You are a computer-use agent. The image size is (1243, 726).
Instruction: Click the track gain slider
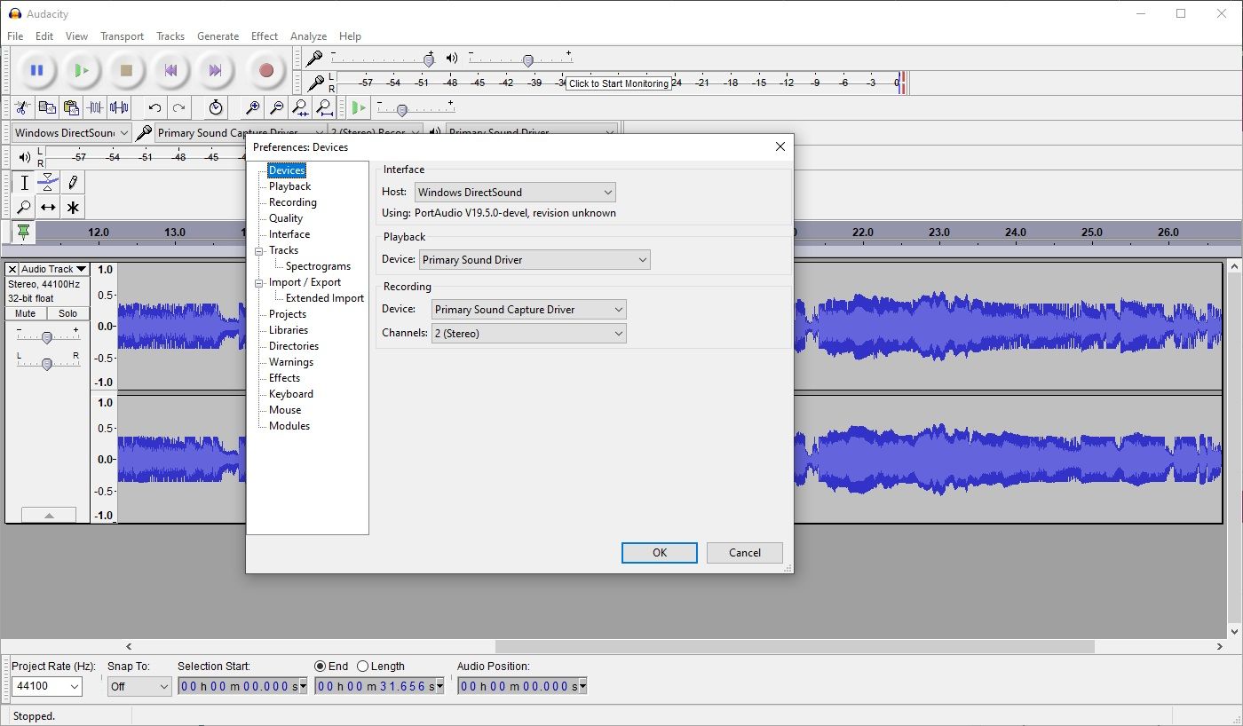pyautogui.click(x=47, y=336)
